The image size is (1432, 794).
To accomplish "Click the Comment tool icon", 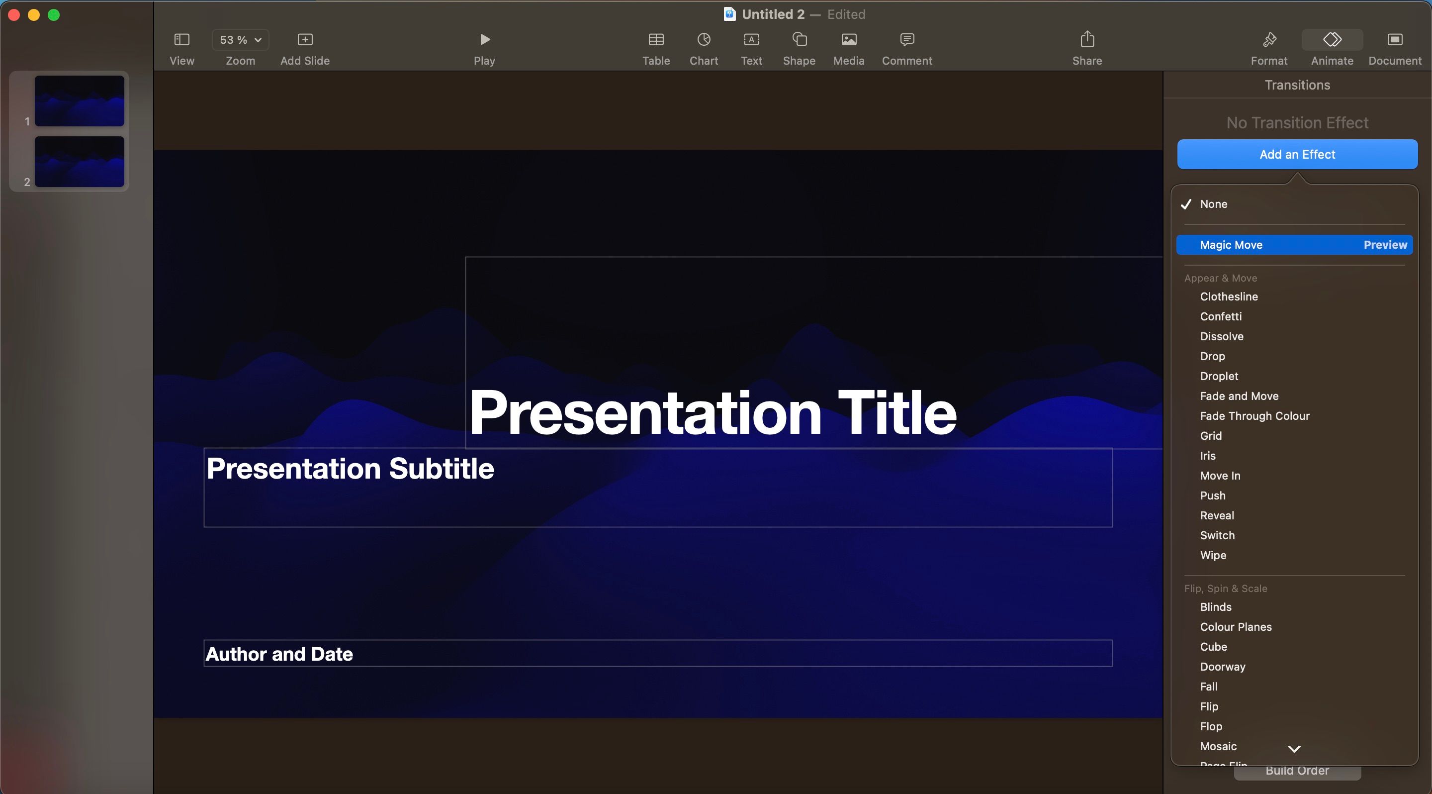I will (x=907, y=39).
